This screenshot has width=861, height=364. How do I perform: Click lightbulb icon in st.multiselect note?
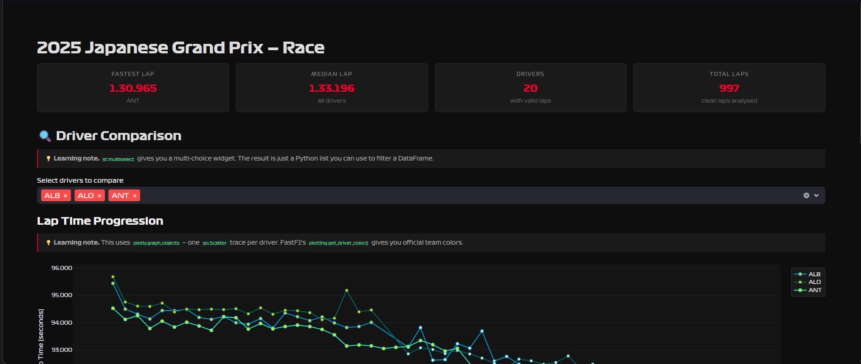48,159
